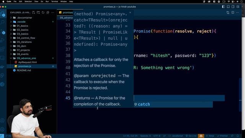The width and height of the screenshot is (245, 138).
Task: Click Wi-Fi icon in macOS menu bar
Action: click(x=229, y=2)
